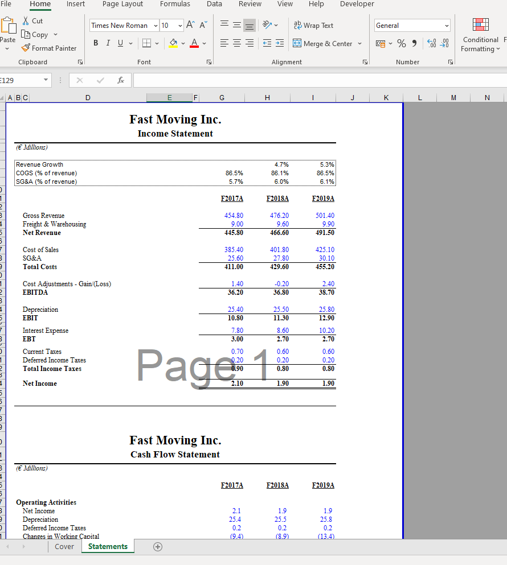Open the General number format dropdown
507x565 pixels.
point(447,26)
